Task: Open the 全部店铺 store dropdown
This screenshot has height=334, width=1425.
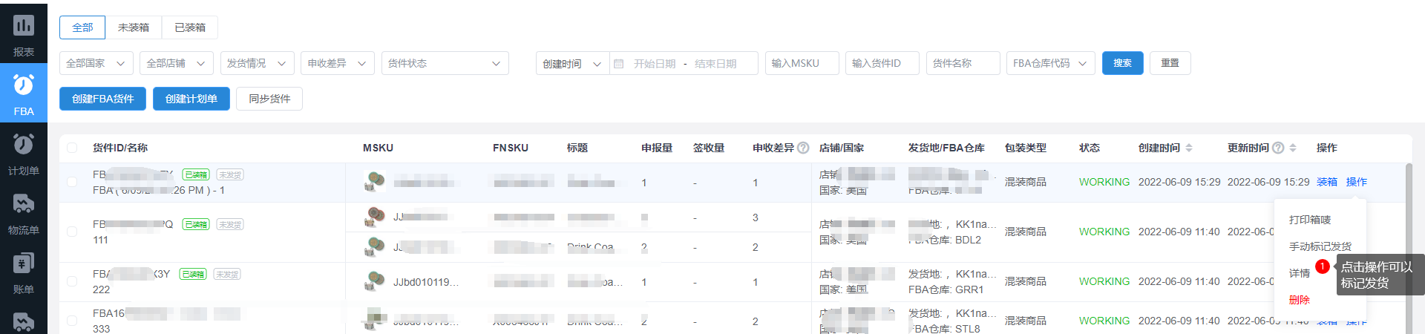Action: (x=177, y=63)
